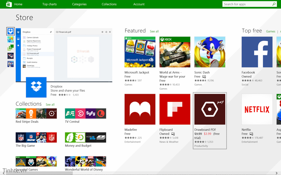Open the Top charts menu

(50, 4)
